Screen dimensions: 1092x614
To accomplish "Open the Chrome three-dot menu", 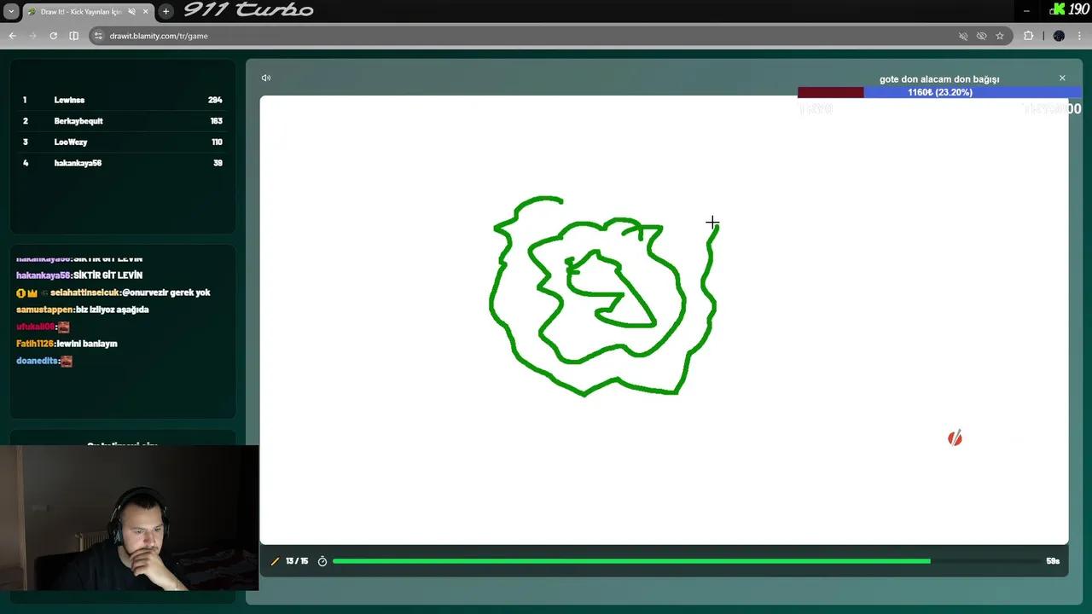I will 1080,36.
